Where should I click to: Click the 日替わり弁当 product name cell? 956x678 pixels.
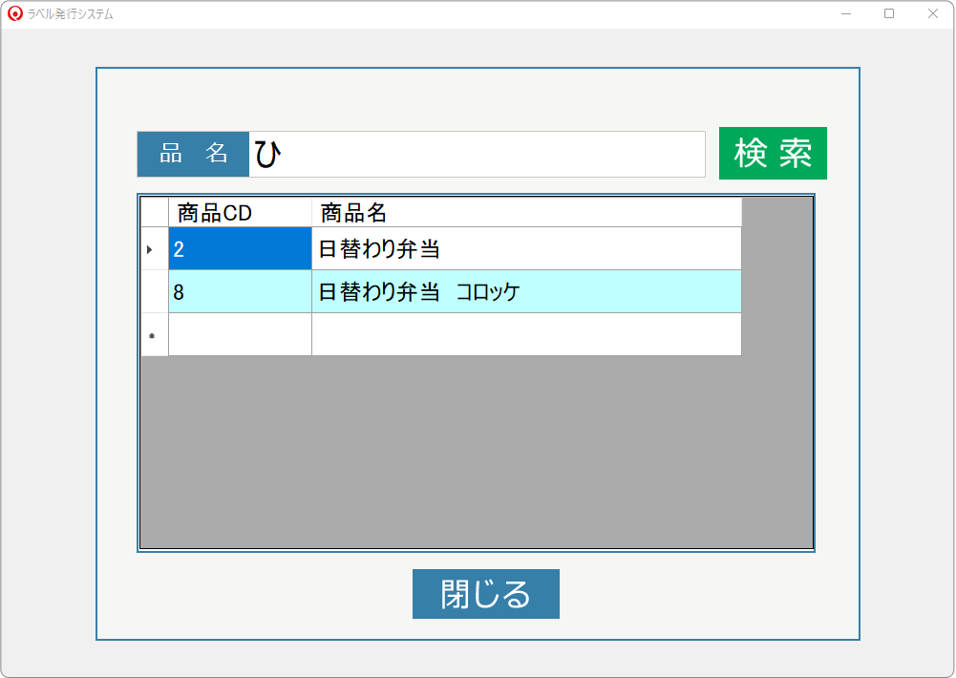click(x=526, y=249)
